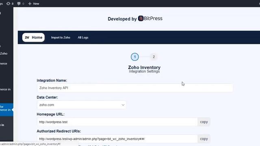Open the Import to Zoho tab
The height and width of the screenshot is (146, 260).
[61, 38]
